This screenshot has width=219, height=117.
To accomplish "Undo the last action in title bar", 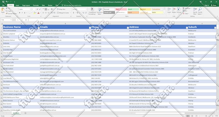I will pyautogui.click(x=6, y=2).
